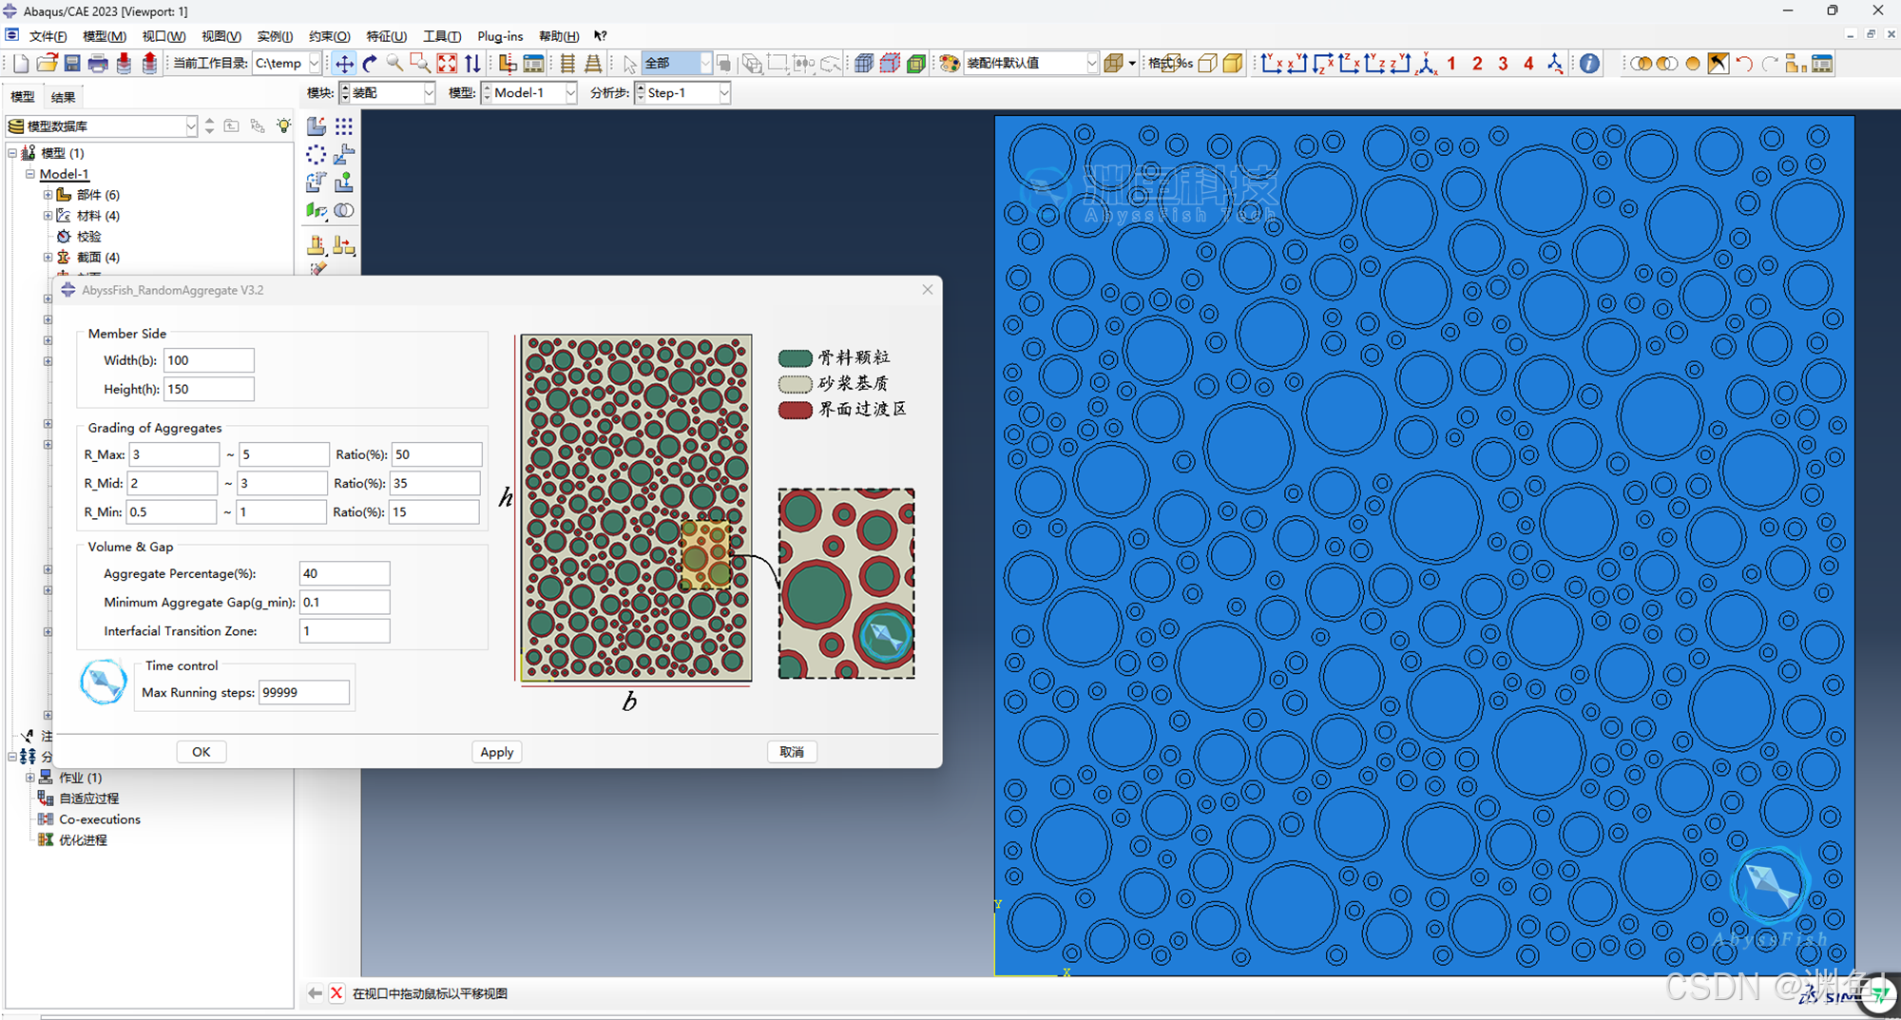Close the AbyssFish_RandomAggregate dialog
Screen dimensions: 1901x1020
point(928,290)
